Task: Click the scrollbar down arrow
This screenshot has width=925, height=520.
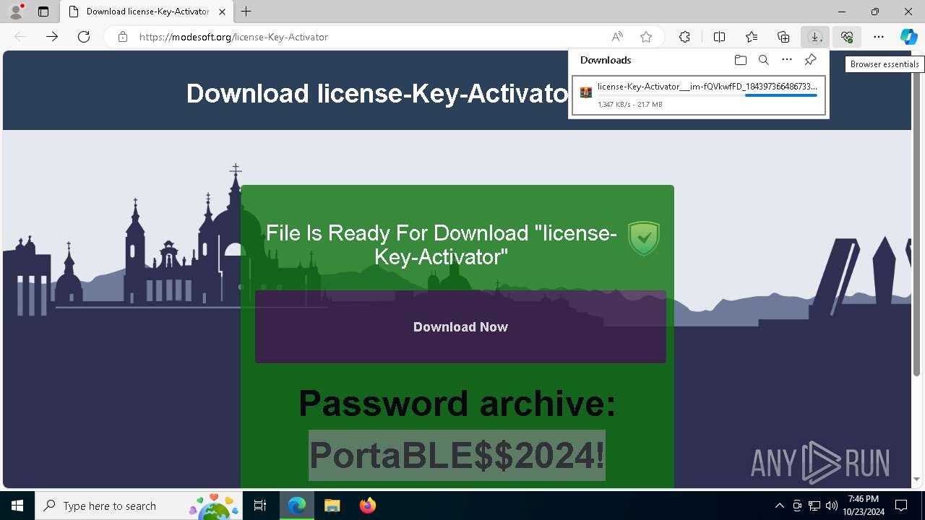Action: (918, 480)
